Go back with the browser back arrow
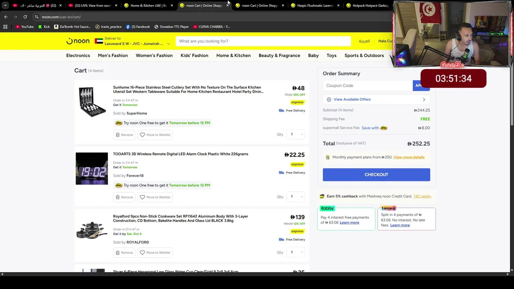 click(x=6, y=17)
